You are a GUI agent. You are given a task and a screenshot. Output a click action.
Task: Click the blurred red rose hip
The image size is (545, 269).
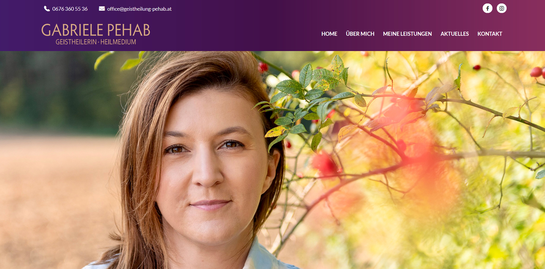tap(325, 164)
